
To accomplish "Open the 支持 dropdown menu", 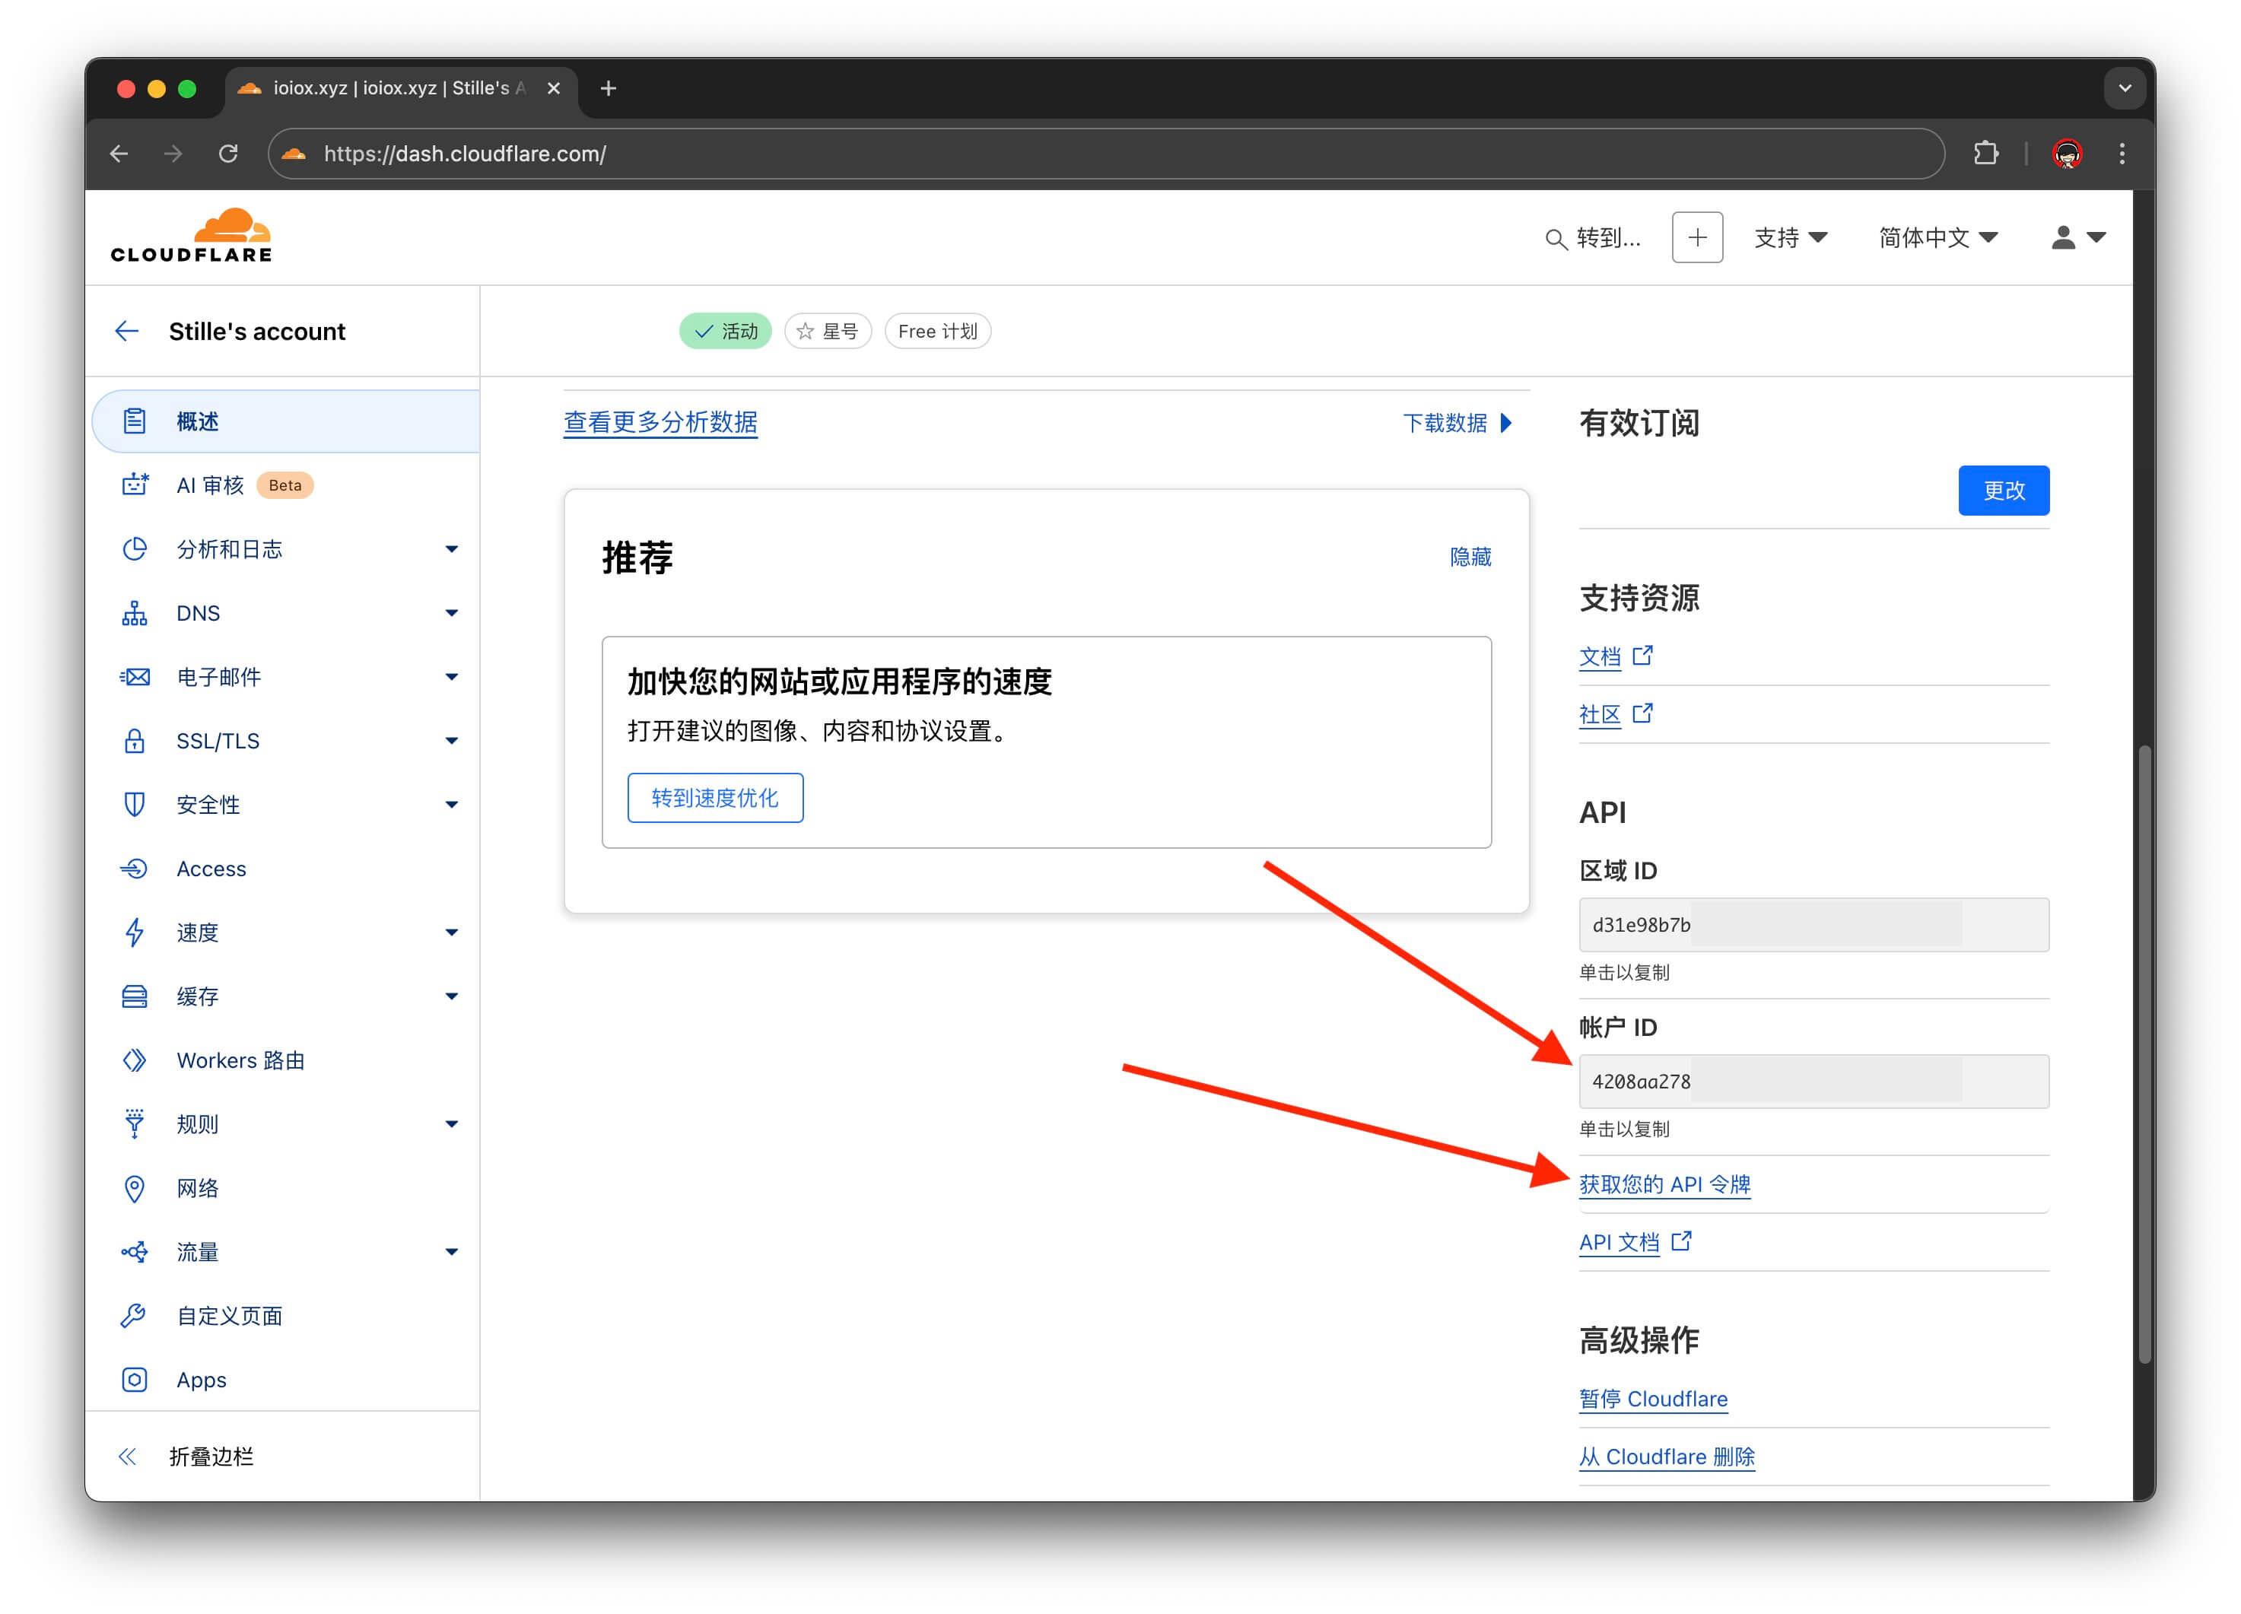I will point(1791,238).
